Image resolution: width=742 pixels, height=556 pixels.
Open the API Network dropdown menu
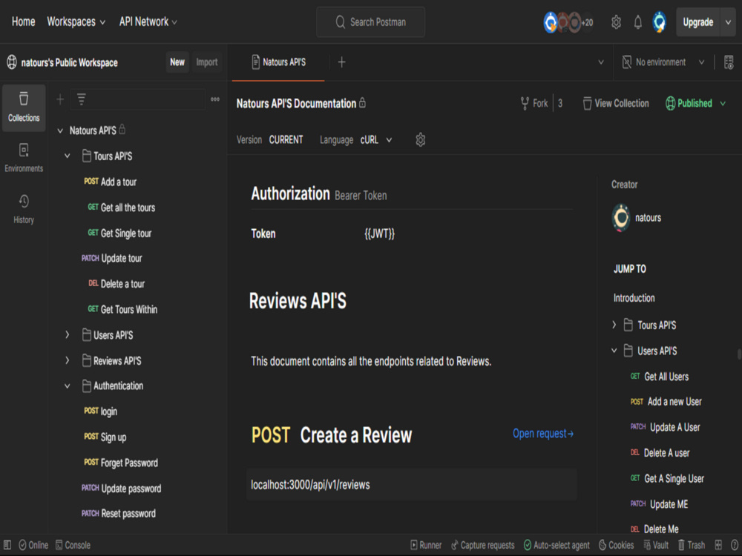point(148,21)
